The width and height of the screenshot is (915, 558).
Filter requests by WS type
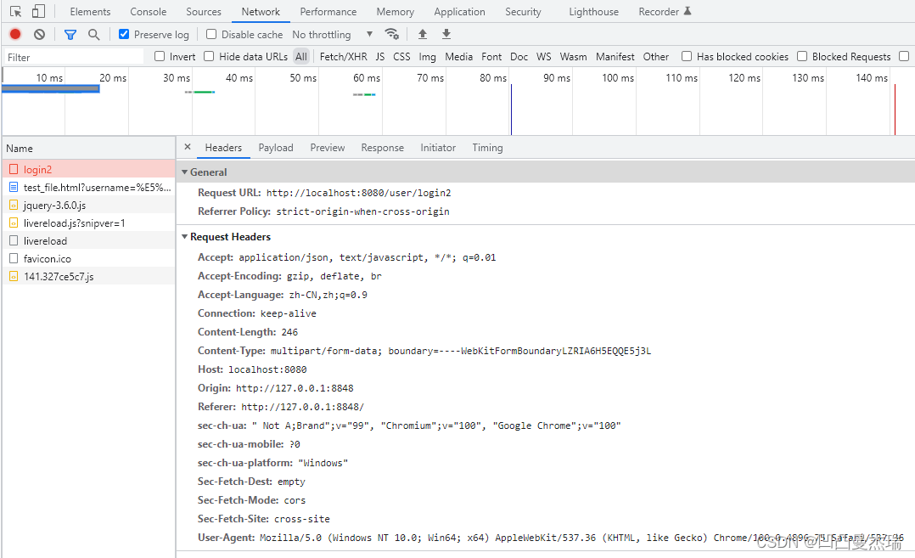coord(543,57)
